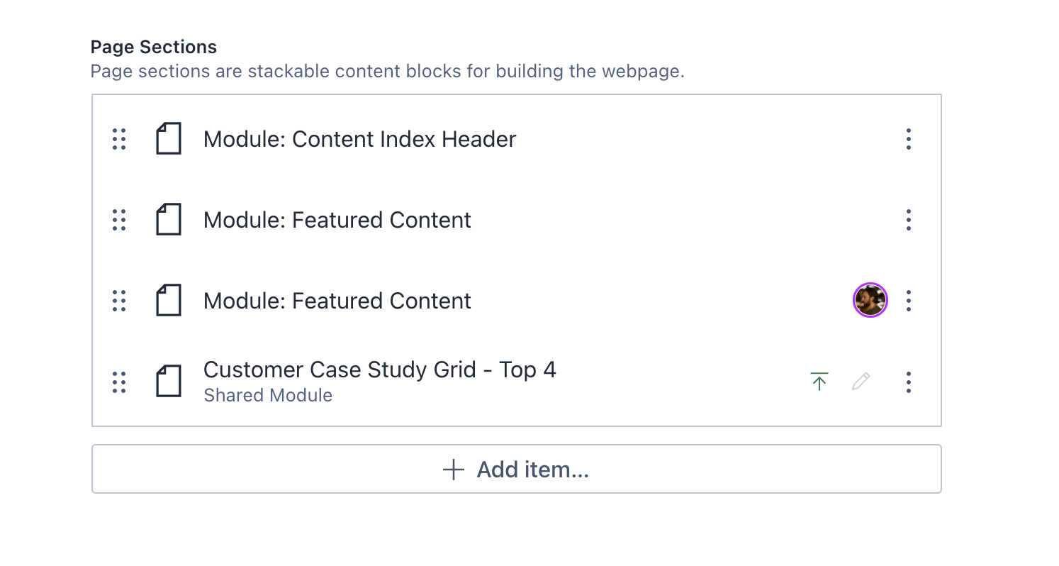Click drag handle for Content Index Header
The image size is (1059, 566).
119,139
